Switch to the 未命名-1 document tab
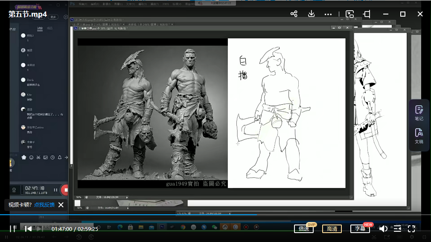431x242 pixels. pyautogui.click(x=149, y=24)
